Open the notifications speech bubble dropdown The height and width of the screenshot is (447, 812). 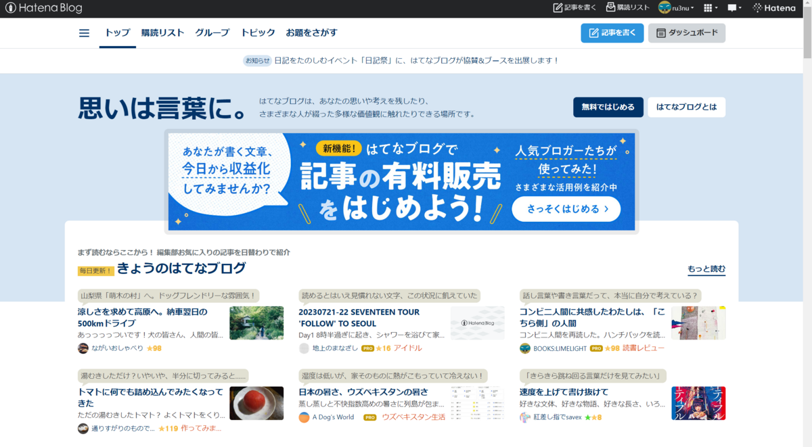tap(734, 8)
